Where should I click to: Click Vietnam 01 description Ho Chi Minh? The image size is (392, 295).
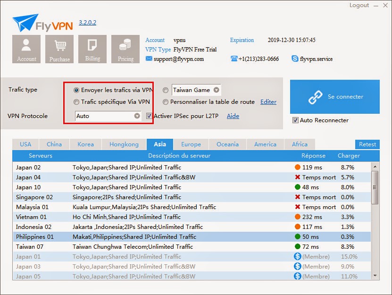point(127,217)
